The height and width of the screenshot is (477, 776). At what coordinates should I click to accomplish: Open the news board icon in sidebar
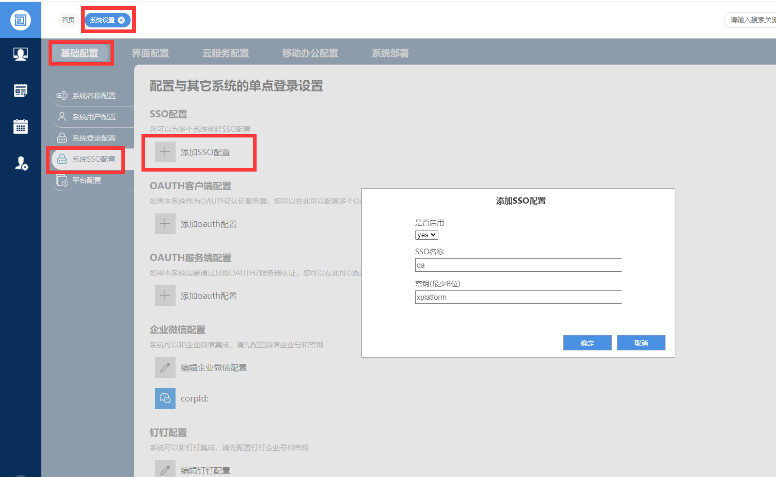pyautogui.click(x=21, y=90)
